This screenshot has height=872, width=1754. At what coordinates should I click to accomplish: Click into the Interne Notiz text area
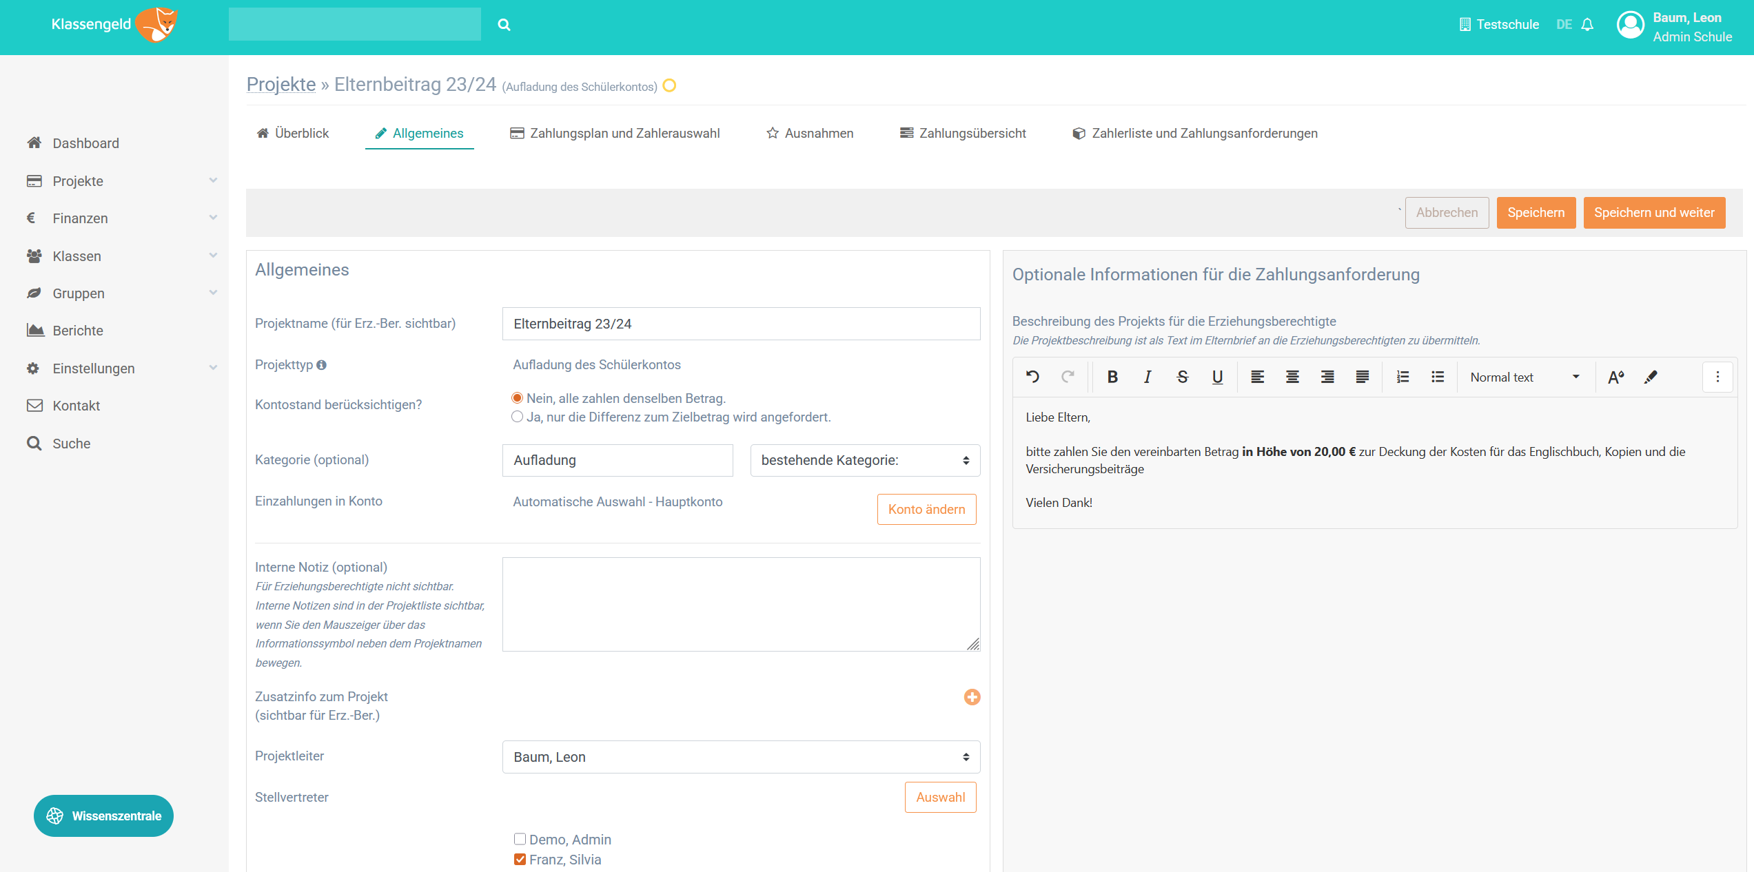coord(741,604)
